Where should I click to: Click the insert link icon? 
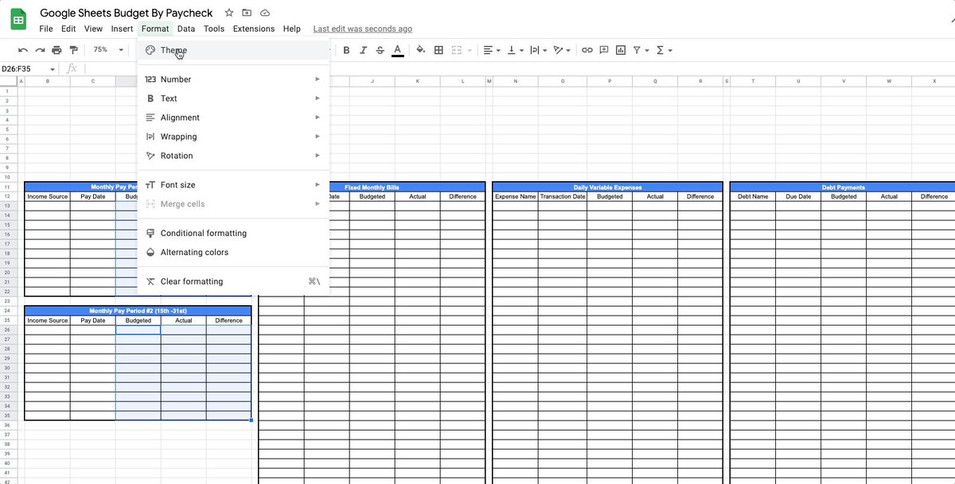[587, 50]
